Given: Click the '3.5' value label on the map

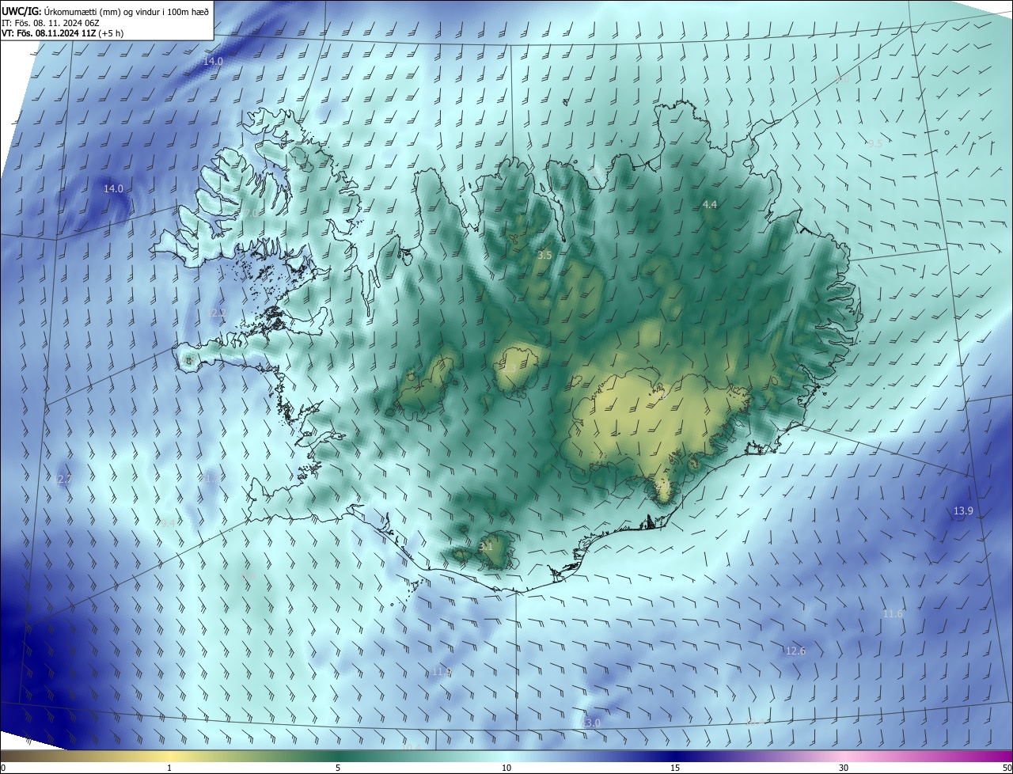Looking at the screenshot, I should pos(544,255).
